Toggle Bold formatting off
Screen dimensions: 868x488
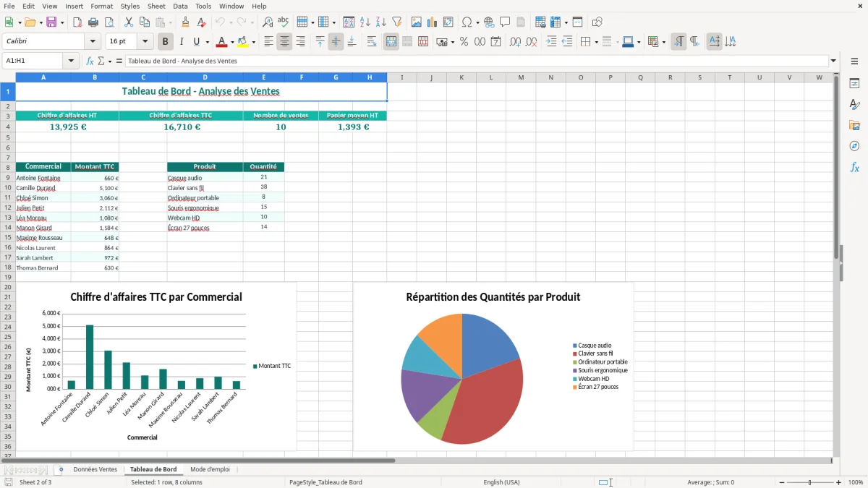(166, 42)
